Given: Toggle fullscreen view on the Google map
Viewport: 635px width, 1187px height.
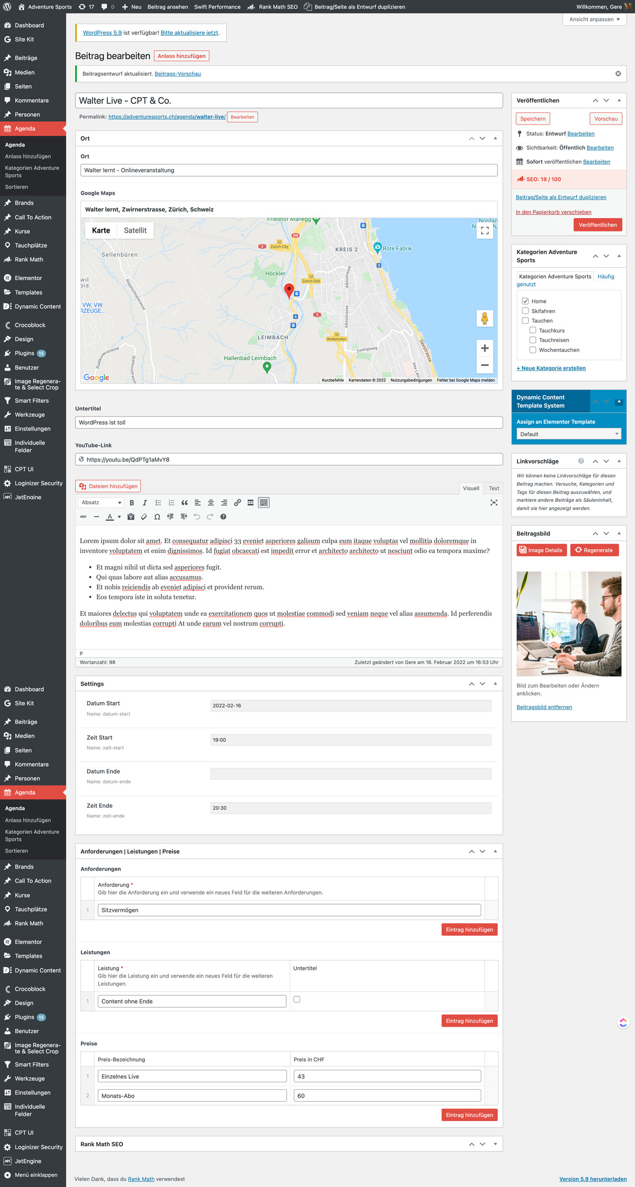Looking at the screenshot, I should (485, 230).
